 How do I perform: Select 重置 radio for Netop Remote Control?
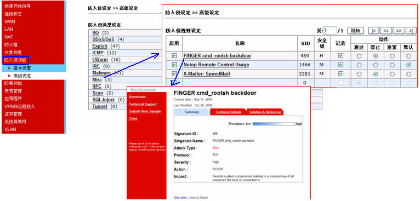392,65
